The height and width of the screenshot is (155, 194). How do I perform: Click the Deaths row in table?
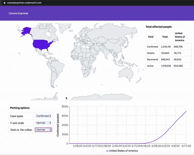pos(169,53)
